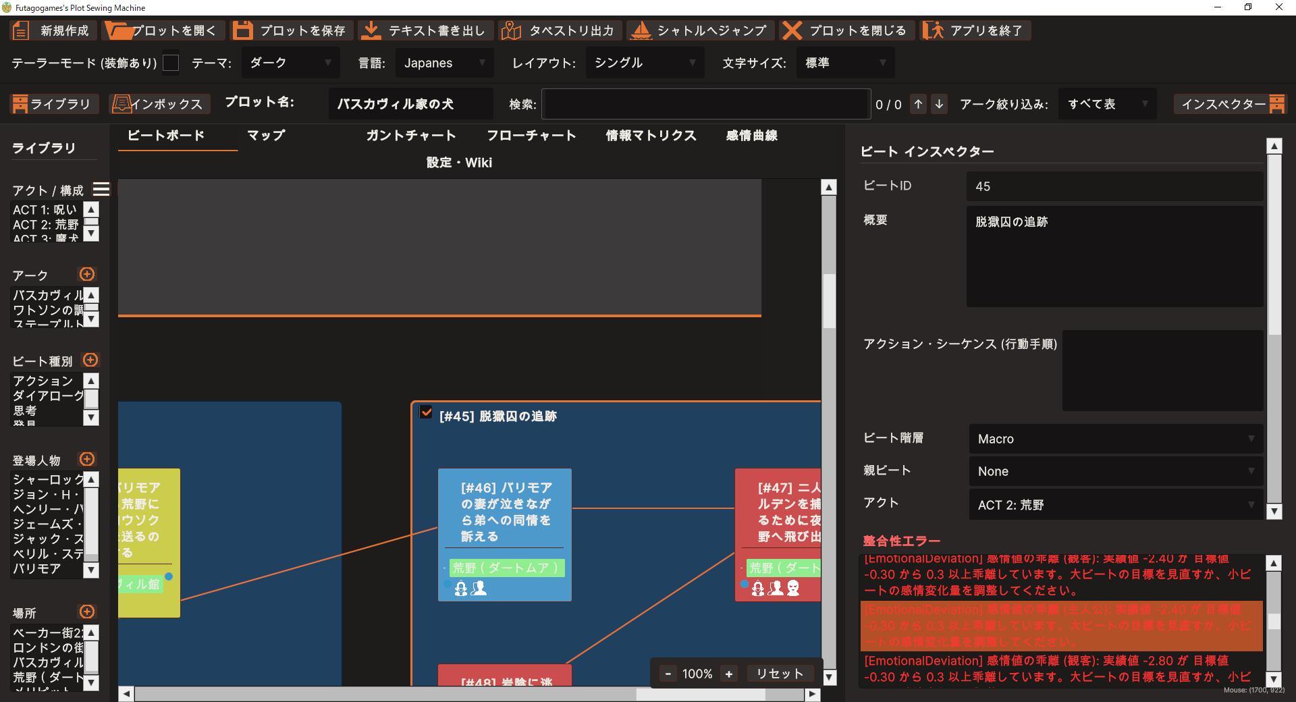Image resolution: width=1296 pixels, height=702 pixels.
Task: Save plot using プロットを保存 disk icon
Action: point(242,31)
